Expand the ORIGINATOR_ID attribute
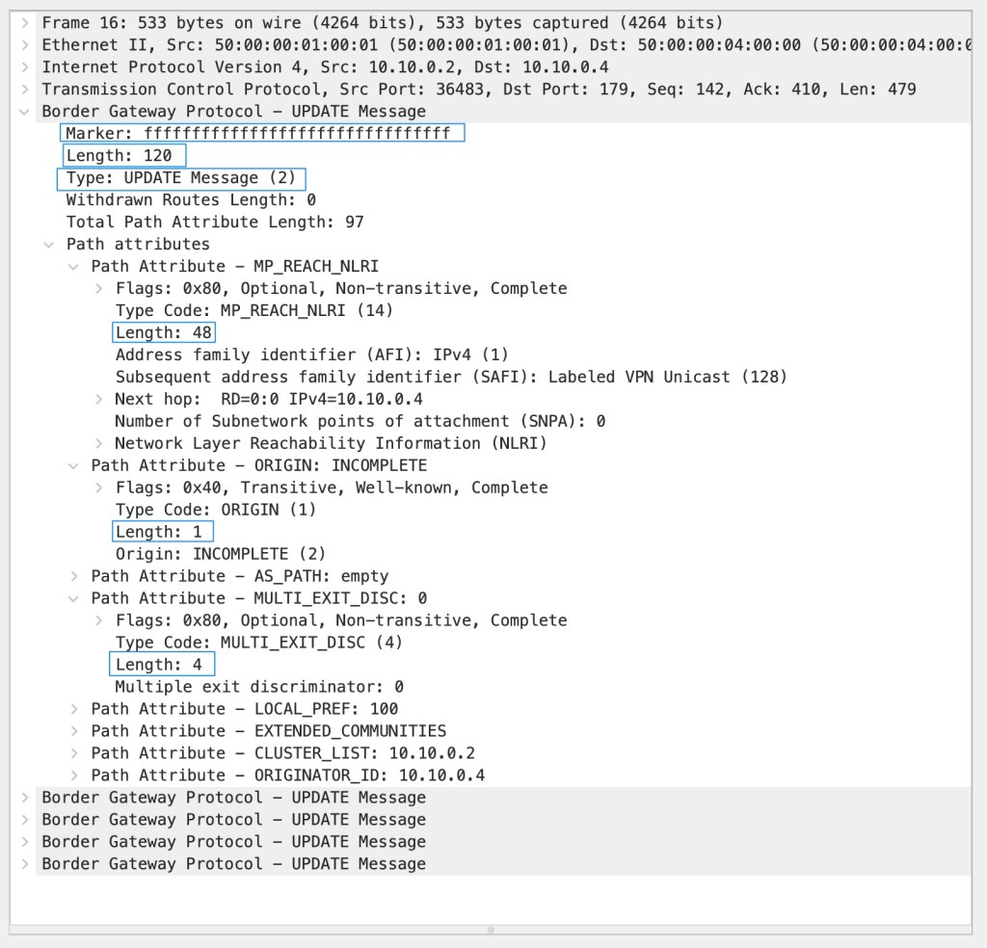This screenshot has height=948, width=987. (x=74, y=776)
